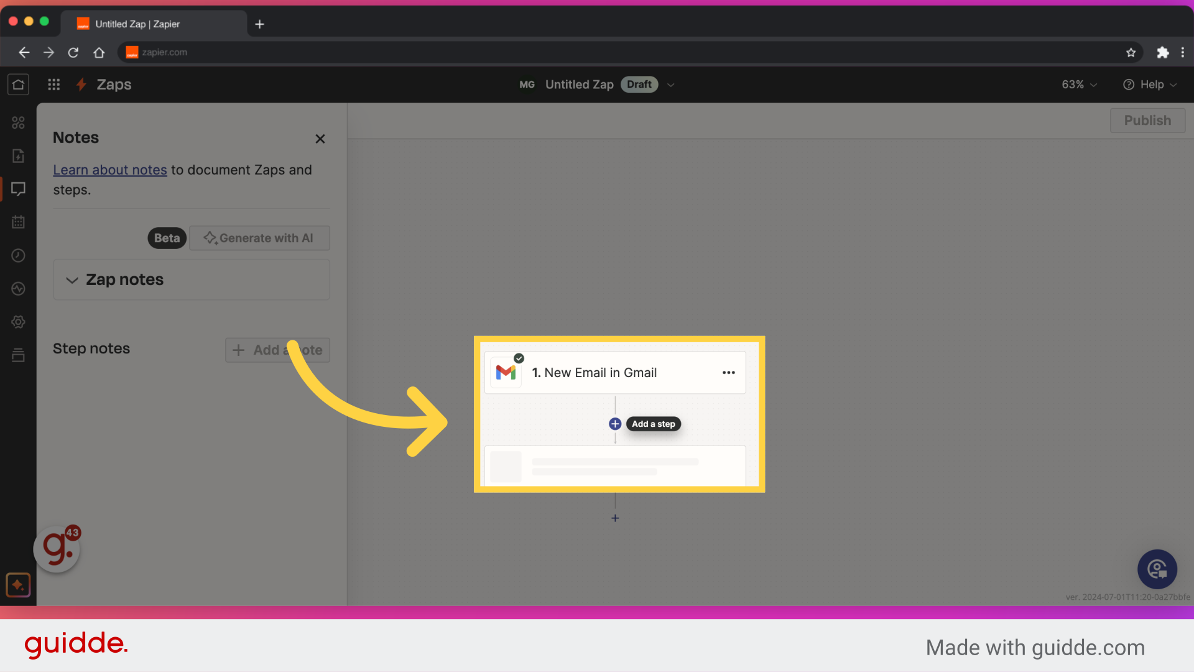Open the 63% zoom level dropdown
This screenshot has width=1194, height=672.
pyautogui.click(x=1079, y=85)
